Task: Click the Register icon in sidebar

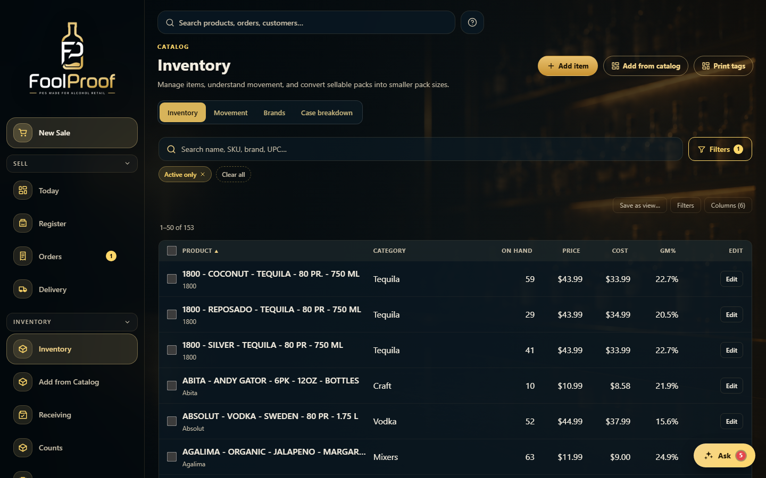Action: pos(23,223)
